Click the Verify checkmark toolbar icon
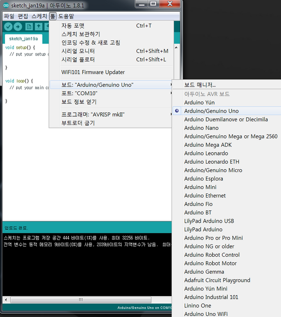The image size is (281, 317). [8, 27]
